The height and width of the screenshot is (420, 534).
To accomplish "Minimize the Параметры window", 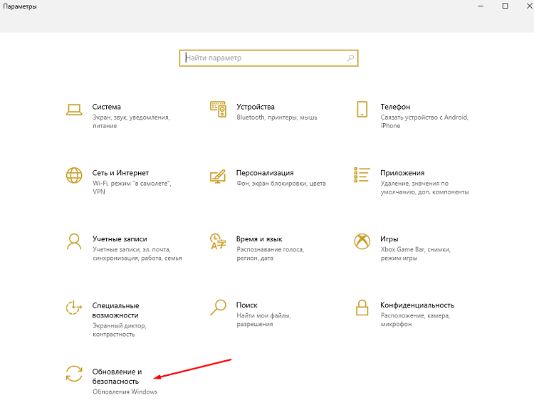I will click(x=473, y=6).
